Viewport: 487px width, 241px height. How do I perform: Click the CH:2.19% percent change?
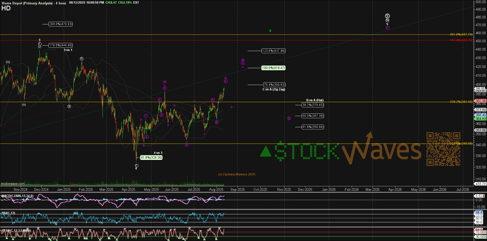(125, 3)
